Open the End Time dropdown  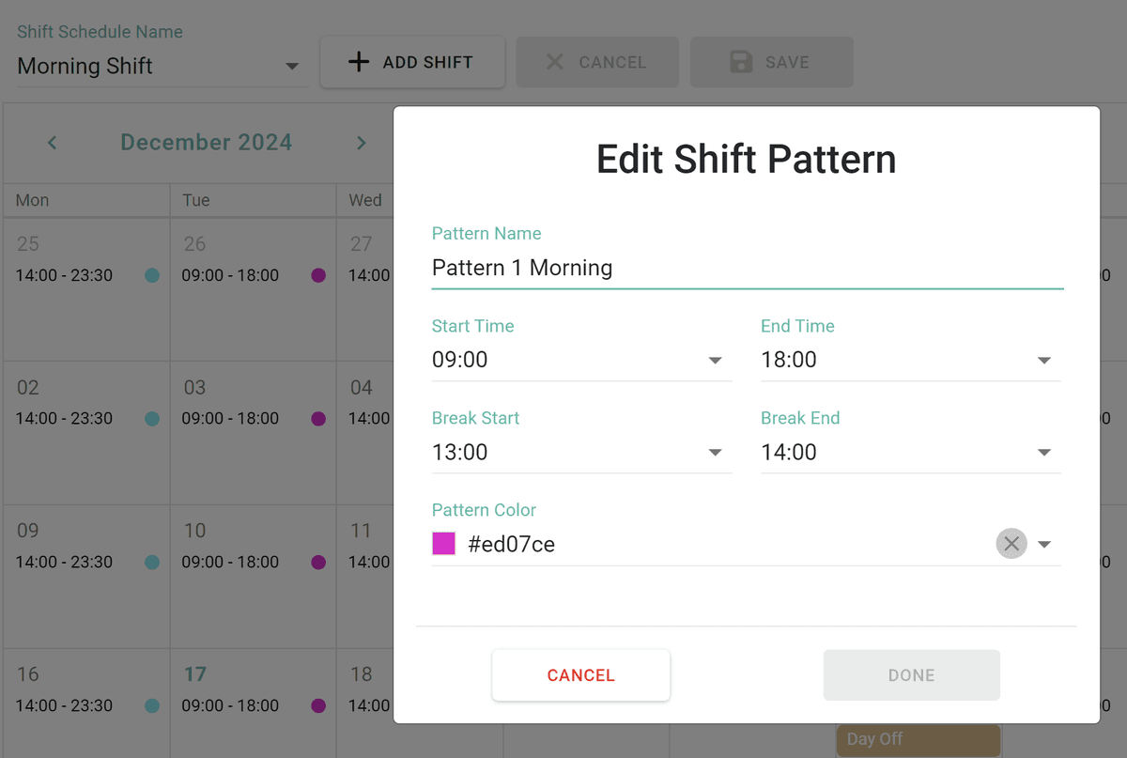[x=1044, y=360]
